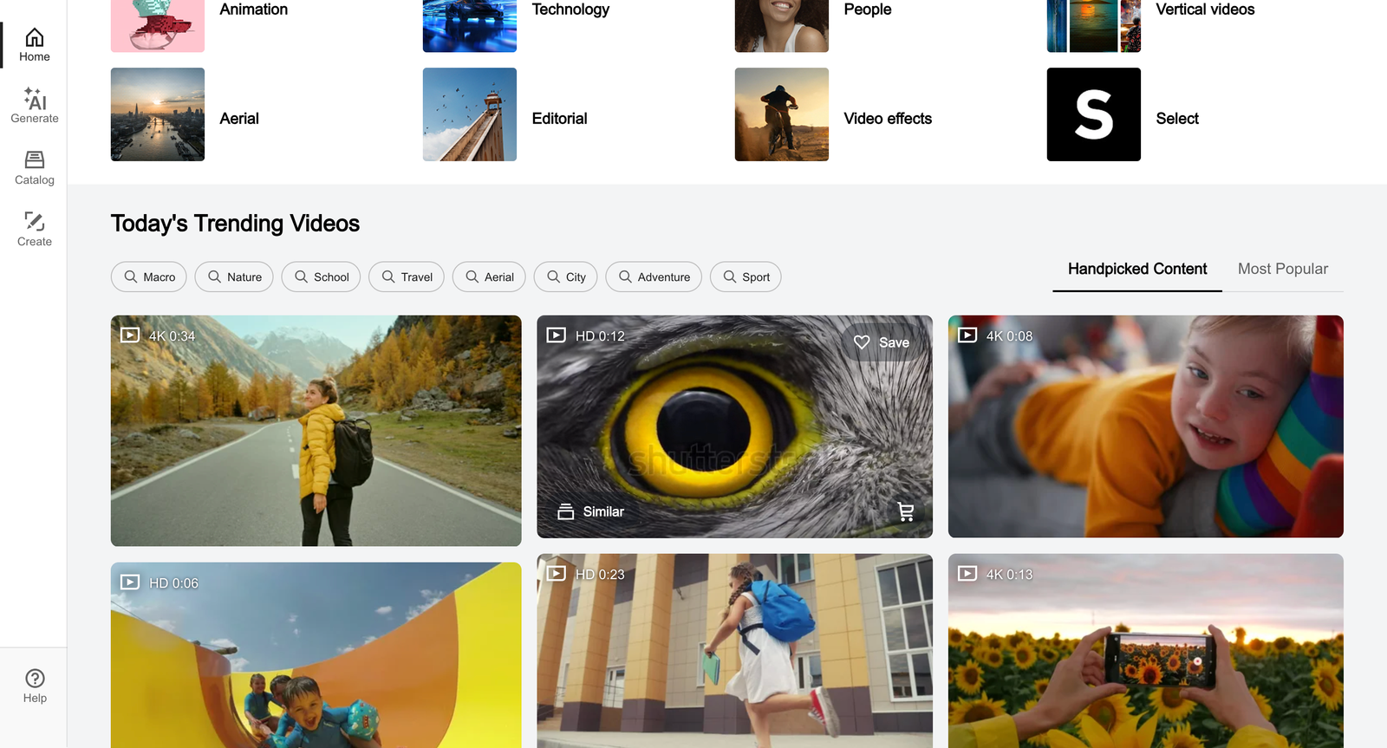Open the Video effects category

tap(887, 119)
